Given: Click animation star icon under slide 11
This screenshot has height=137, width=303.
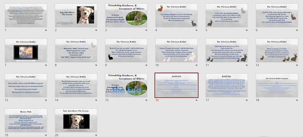Looking at the screenshot, I should pos(247,65).
